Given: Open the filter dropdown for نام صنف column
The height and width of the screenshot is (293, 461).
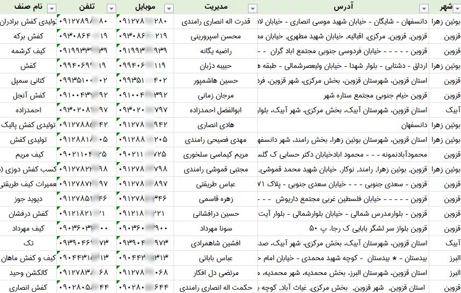Looking at the screenshot, I should (52, 9).
